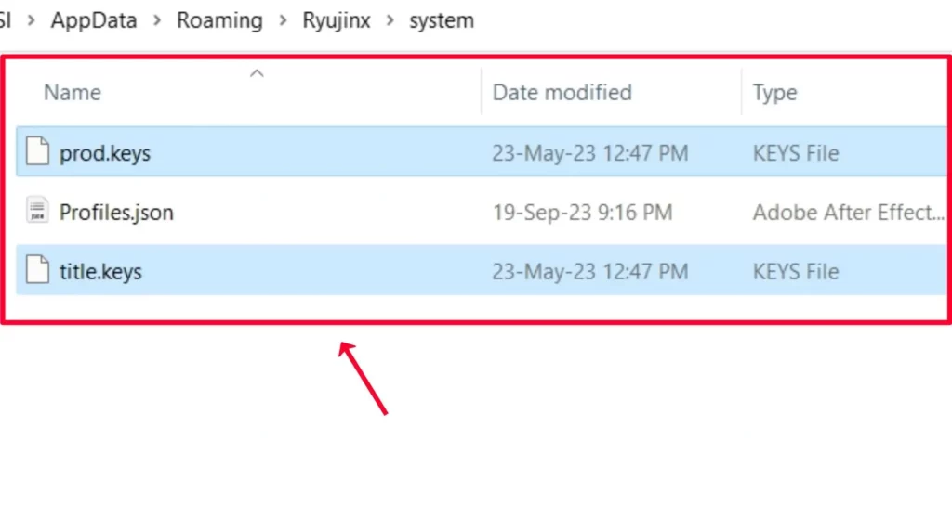Click the prod.keys date 23-May-23 12:47 PM

[x=590, y=153]
